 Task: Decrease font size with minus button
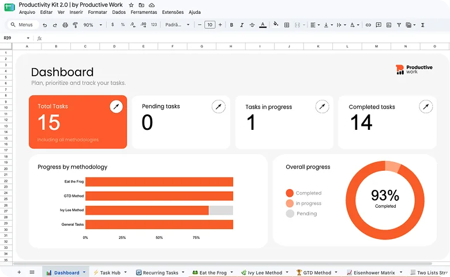[x=200, y=25]
